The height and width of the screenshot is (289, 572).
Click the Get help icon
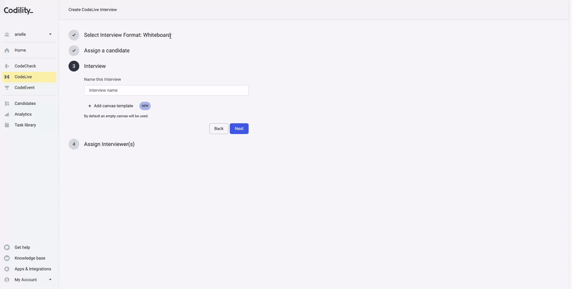[7, 247]
